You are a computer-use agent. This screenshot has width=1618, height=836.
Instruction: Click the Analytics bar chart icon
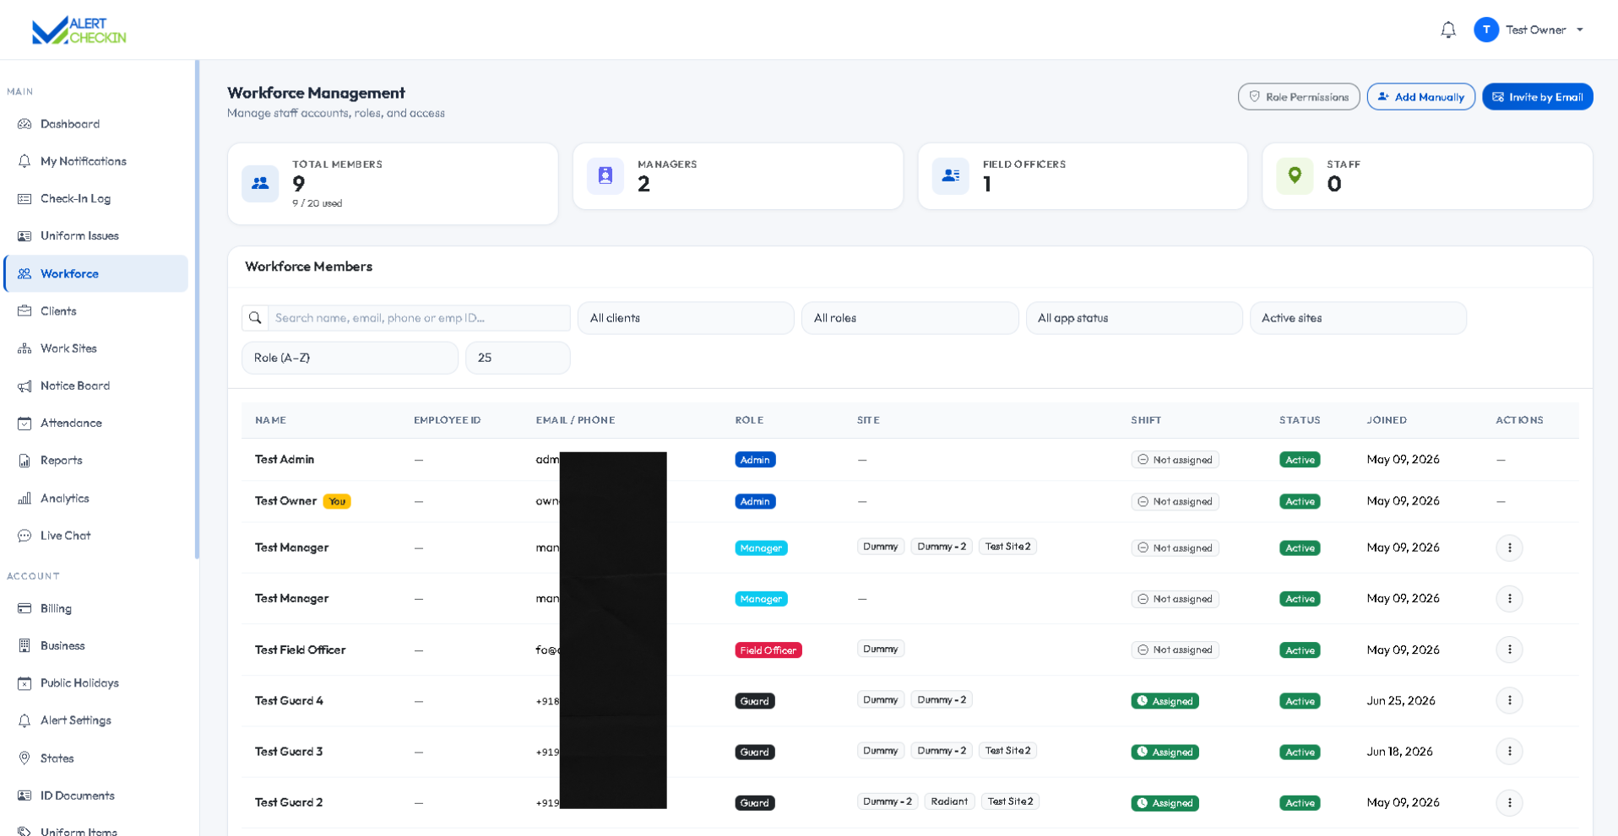pyautogui.click(x=24, y=498)
